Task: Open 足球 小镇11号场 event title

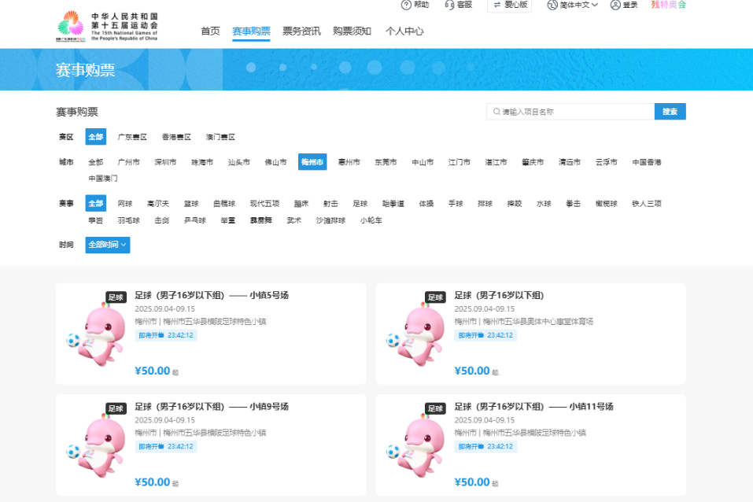Action: (x=533, y=407)
